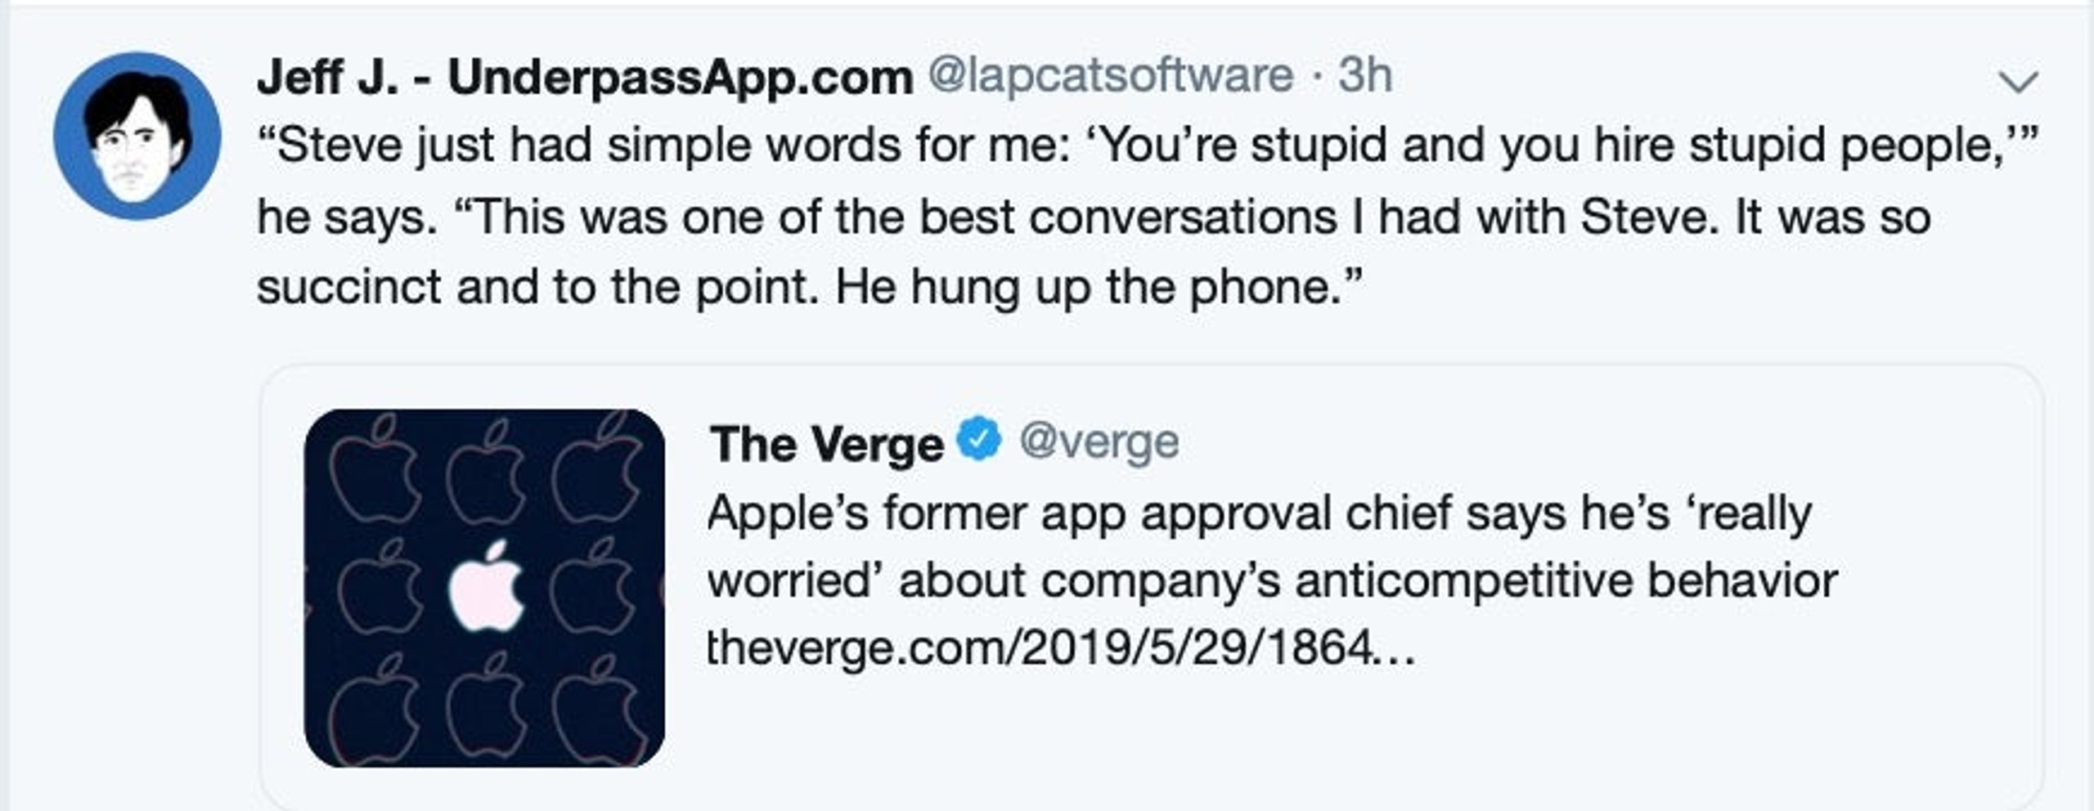
Task: Click the "best conversations I had with Steve" line
Action: 1094,217
